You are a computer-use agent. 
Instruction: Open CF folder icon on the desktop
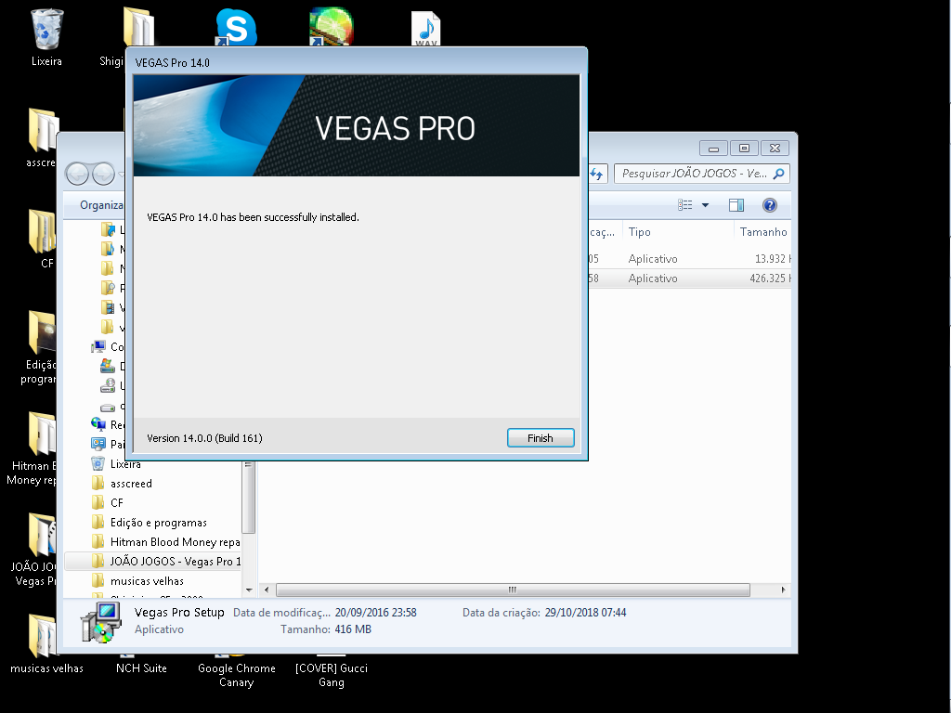pos(43,239)
